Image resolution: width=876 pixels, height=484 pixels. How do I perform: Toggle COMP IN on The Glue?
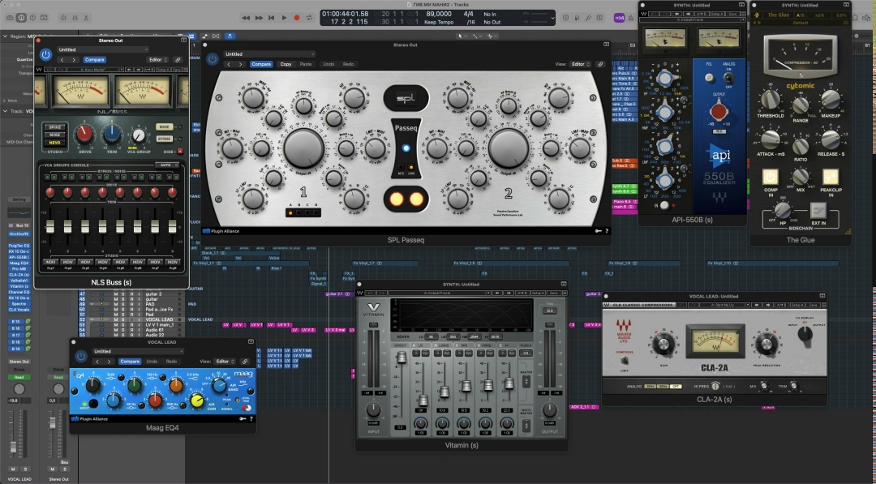pyautogui.click(x=771, y=177)
